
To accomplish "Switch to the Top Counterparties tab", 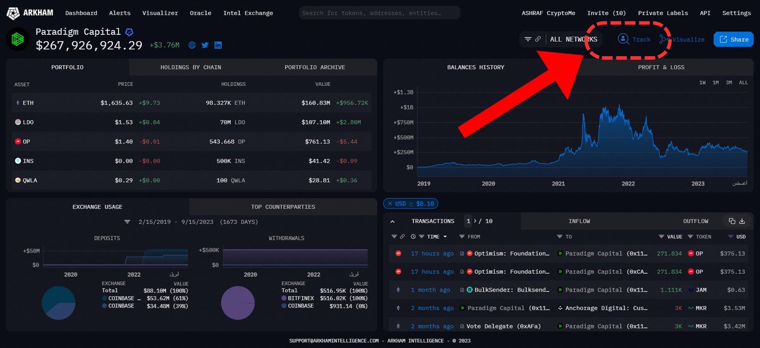I will point(283,207).
